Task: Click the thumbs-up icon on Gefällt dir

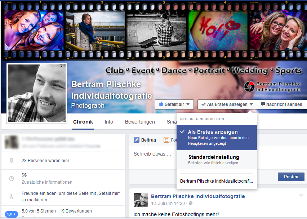Action: (161, 104)
